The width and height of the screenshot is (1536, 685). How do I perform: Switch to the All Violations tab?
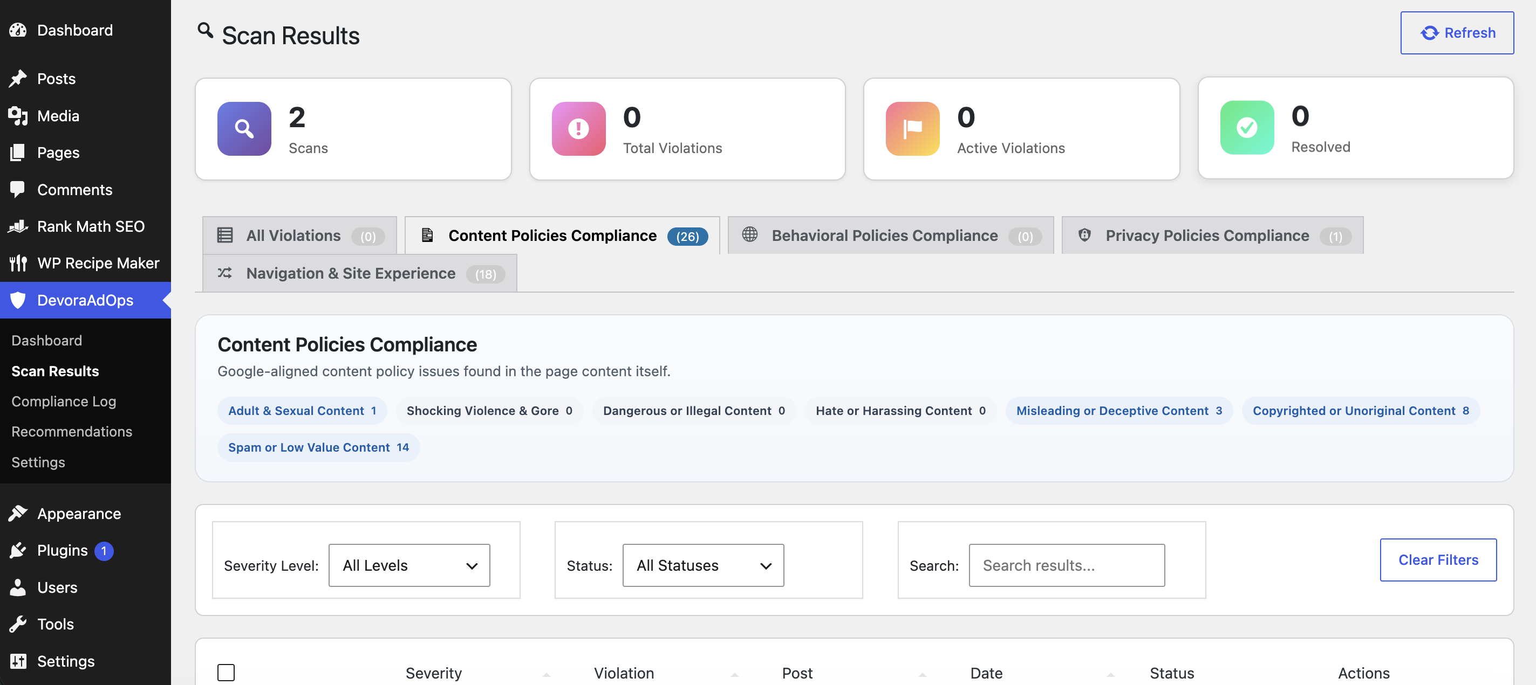tap(299, 236)
